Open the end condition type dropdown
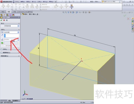The width and height of the screenshot is (134, 104). [x=12, y=32]
